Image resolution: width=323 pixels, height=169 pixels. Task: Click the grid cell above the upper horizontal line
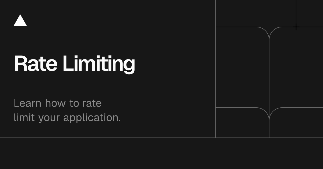click(256, 13)
